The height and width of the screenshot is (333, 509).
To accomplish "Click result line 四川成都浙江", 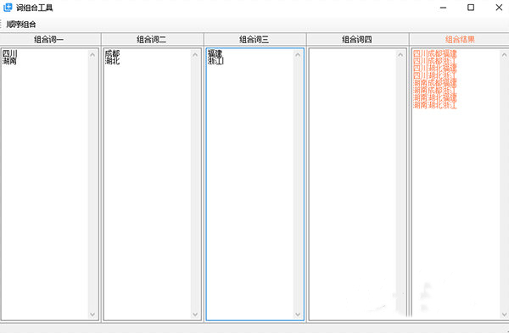I will [435, 61].
